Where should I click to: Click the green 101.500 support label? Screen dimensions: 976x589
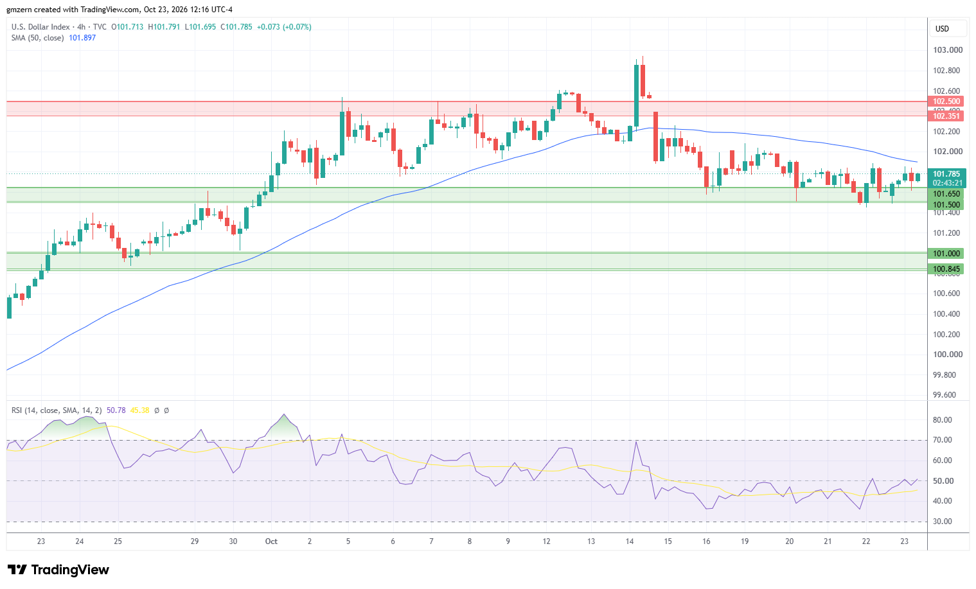pos(946,206)
